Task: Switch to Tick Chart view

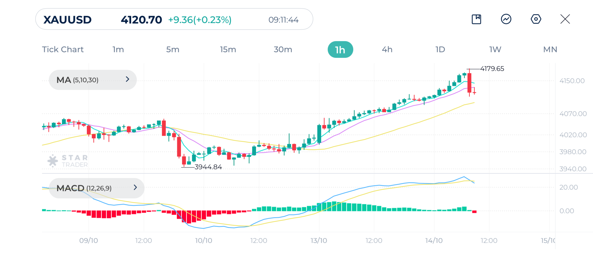Action: click(x=63, y=49)
